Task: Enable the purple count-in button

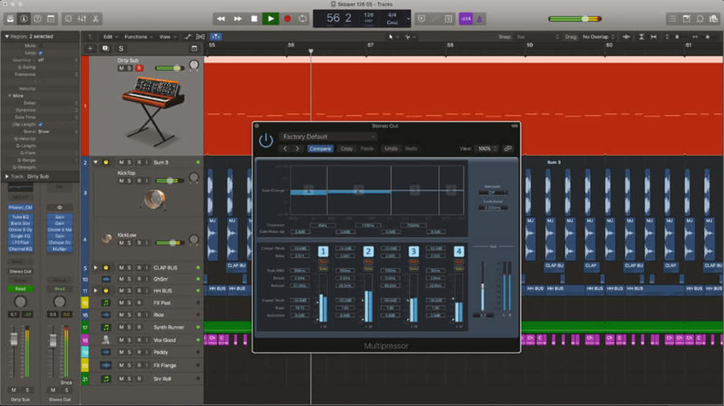Action: tap(466, 19)
